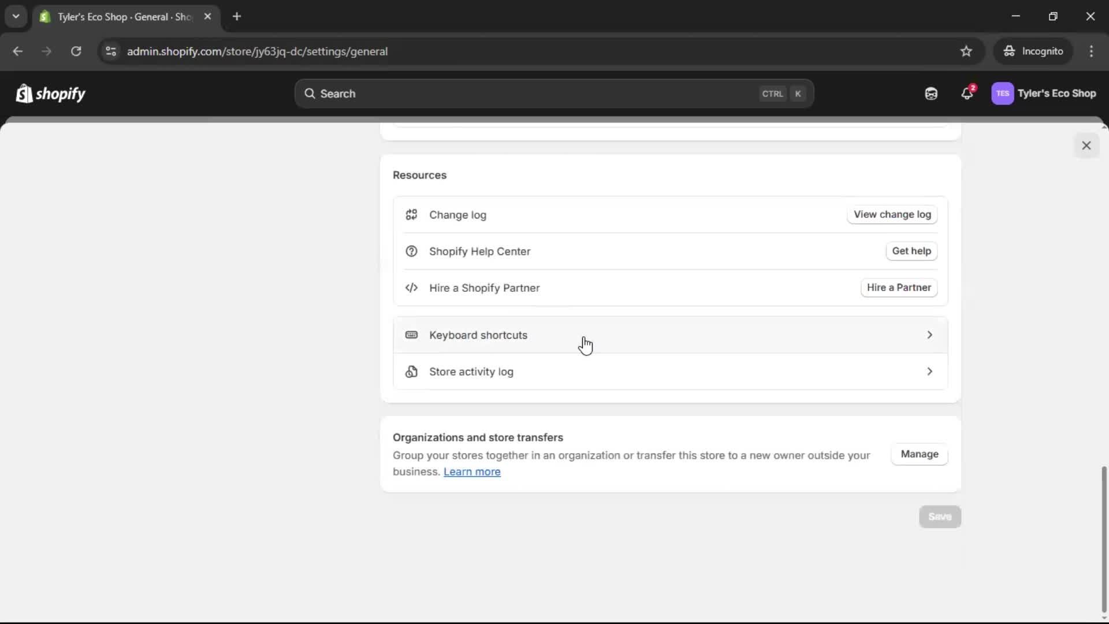Open the Chrome three-dot menu
1109x624 pixels.
coord(1092,51)
